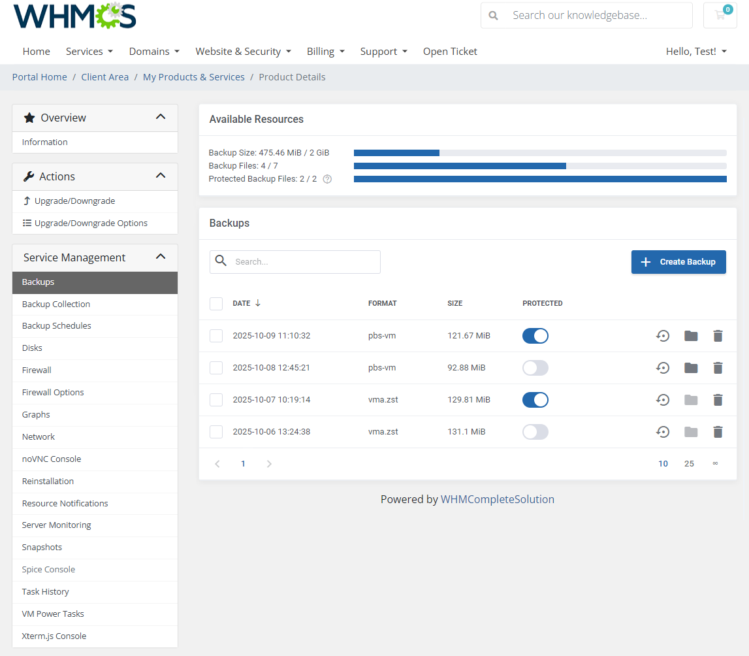
Task: Click the Protected Backup Files help icon
Action: [x=327, y=179]
